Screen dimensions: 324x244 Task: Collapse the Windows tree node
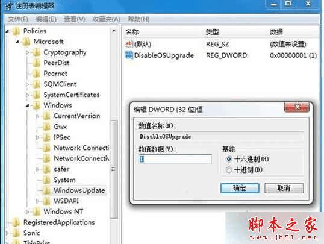tap(28, 105)
